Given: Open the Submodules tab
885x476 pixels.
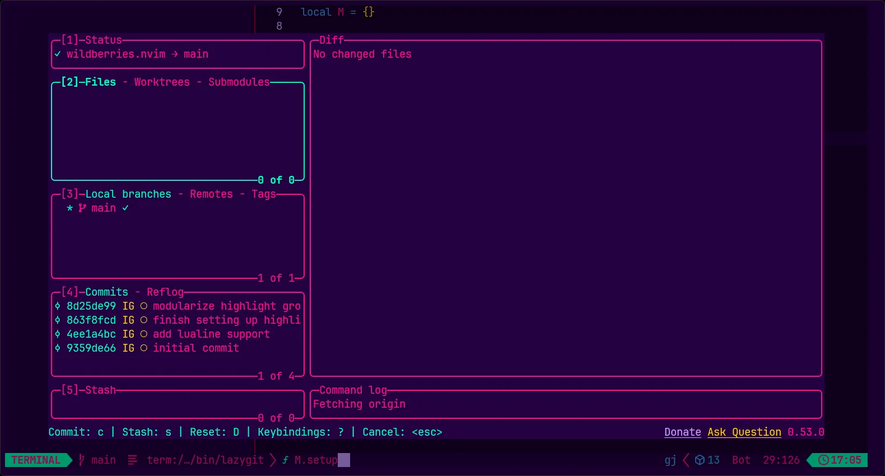Looking at the screenshot, I should click(x=239, y=82).
